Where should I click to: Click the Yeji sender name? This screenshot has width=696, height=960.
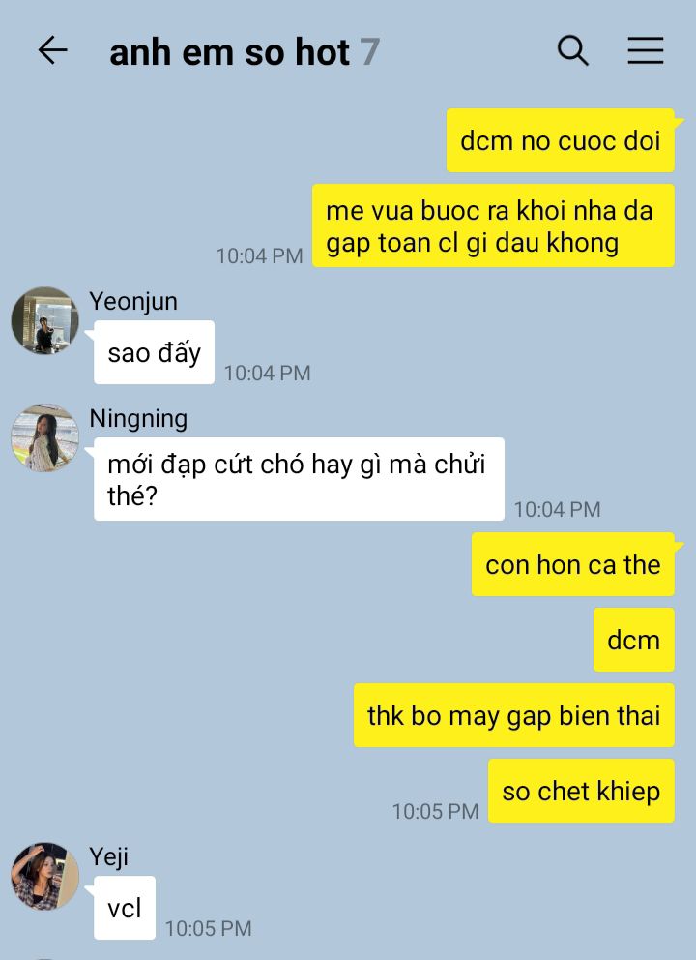click(x=109, y=857)
